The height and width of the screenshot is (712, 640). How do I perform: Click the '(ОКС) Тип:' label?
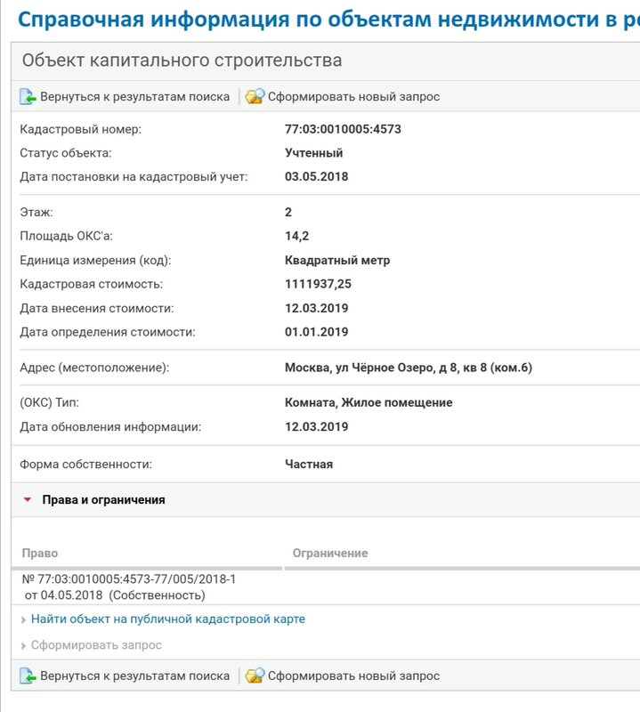coord(50,403)
